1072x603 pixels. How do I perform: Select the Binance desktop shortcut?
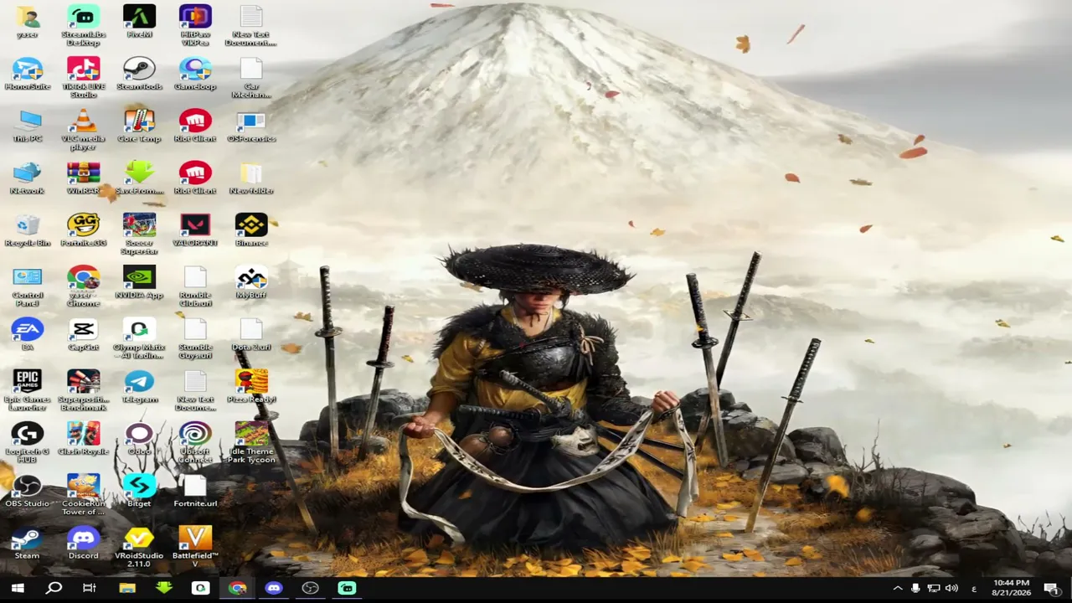pos(251,229)
